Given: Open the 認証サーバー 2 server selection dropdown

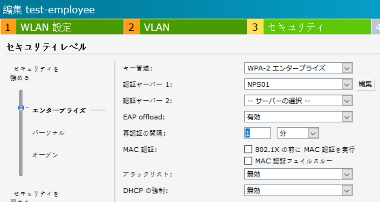Looking at the screenshot, I should (298, 101).
